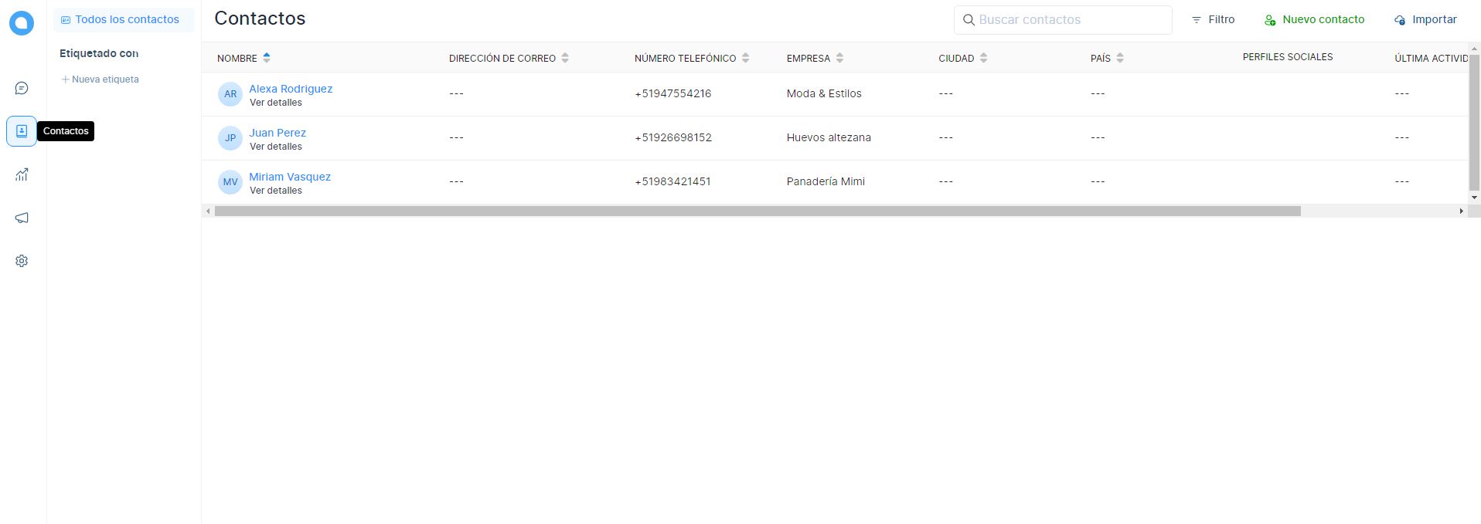Screen dimensions: 1481x524
Task: Open the Settings gear icon
Action: click(x=22, y=261)
